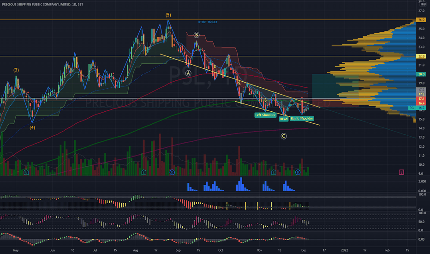The width and height of the screenshot is (430, 254).
Task: Click the 27.0 price scale value
Action: coord(421,11)
